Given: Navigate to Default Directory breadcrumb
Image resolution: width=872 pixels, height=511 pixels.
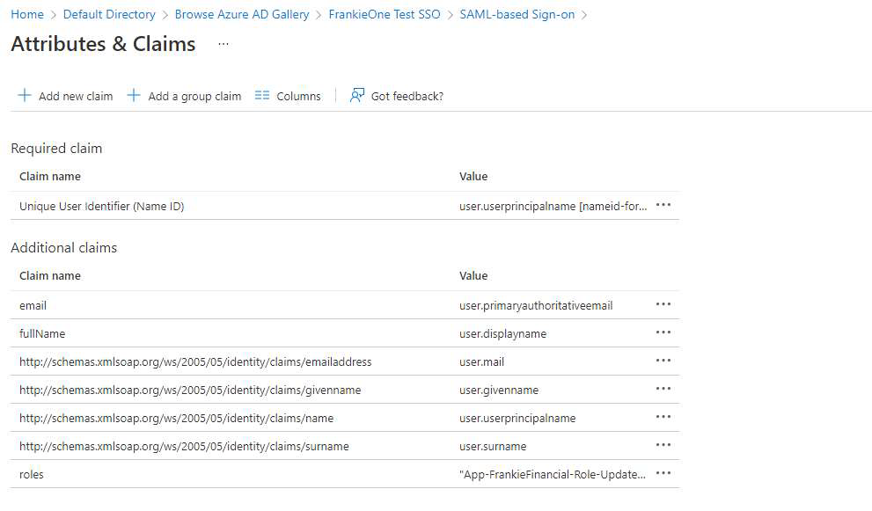Looking at the screenshot, I should click(109, 14).
